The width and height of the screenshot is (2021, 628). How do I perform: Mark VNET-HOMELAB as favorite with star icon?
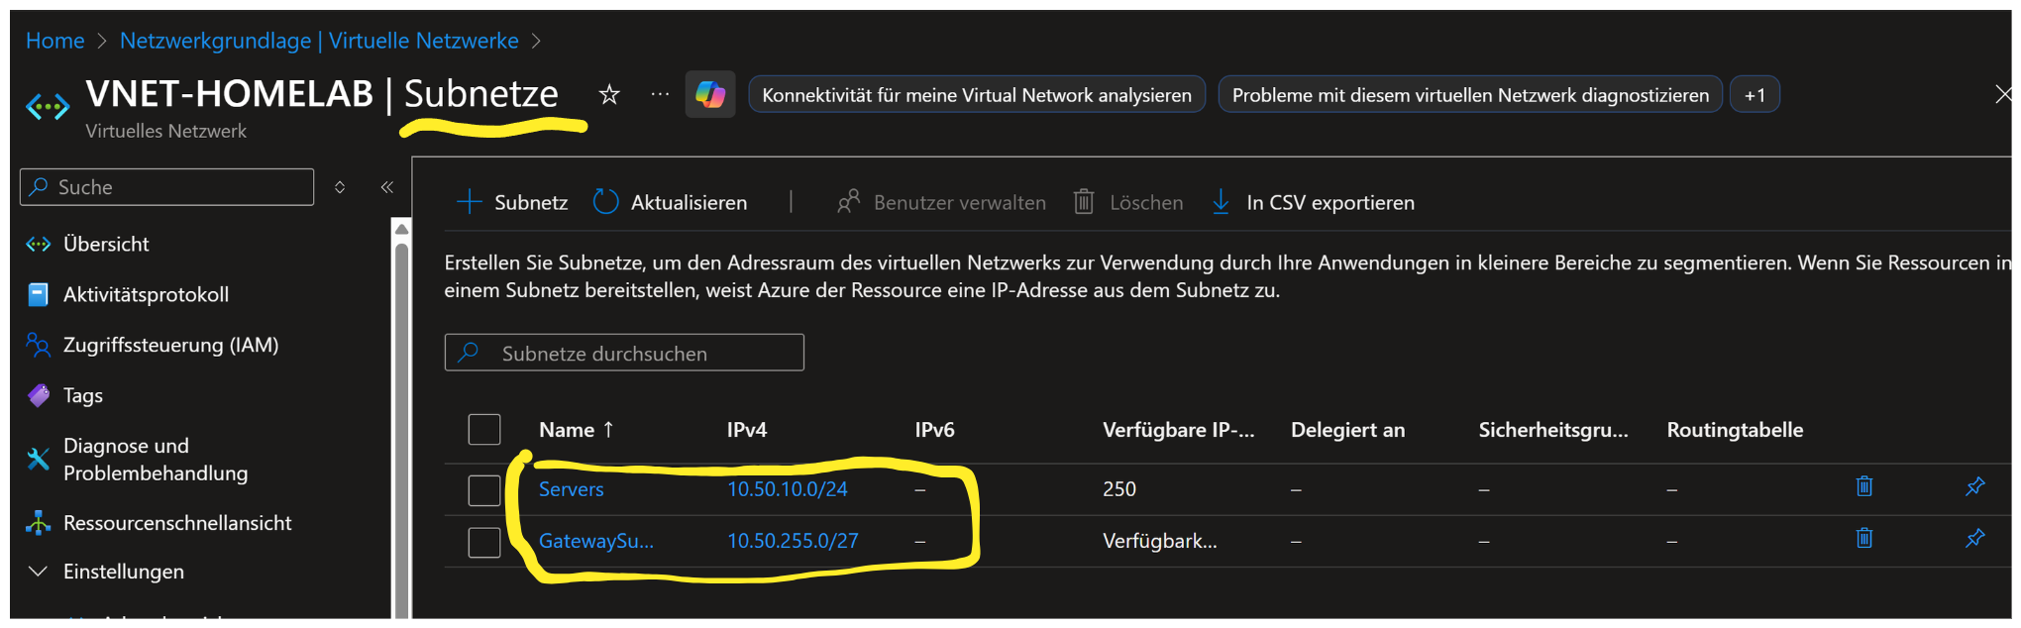(x=609, y=95)
